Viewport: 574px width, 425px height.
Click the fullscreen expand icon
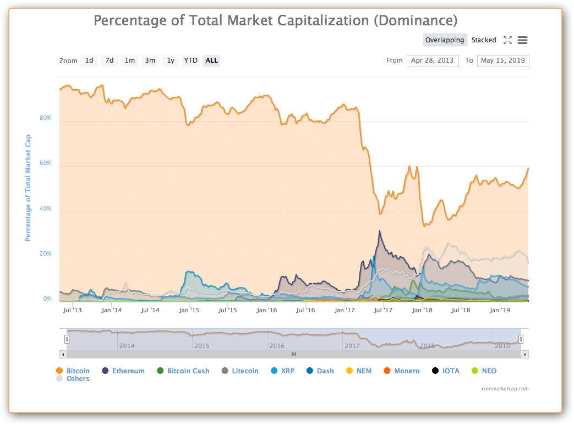point(507,40)
